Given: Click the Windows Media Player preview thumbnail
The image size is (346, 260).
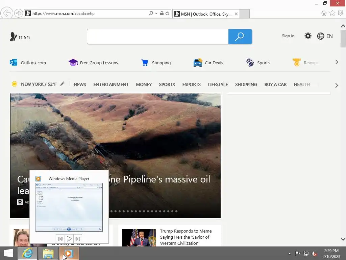Looking at the screenshot, I should pos(69,207).
